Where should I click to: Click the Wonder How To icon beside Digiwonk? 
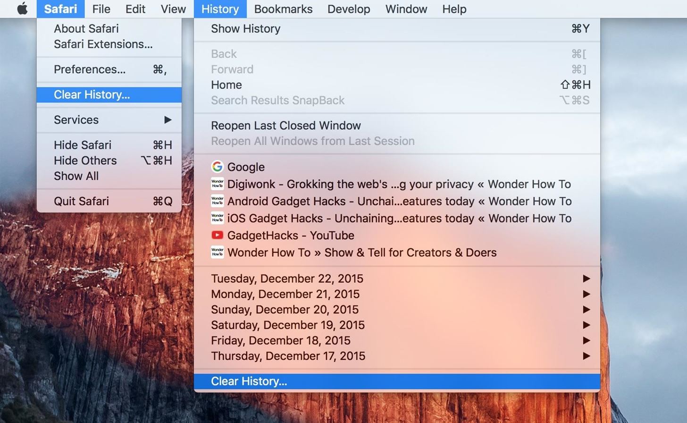coord(217,184)
